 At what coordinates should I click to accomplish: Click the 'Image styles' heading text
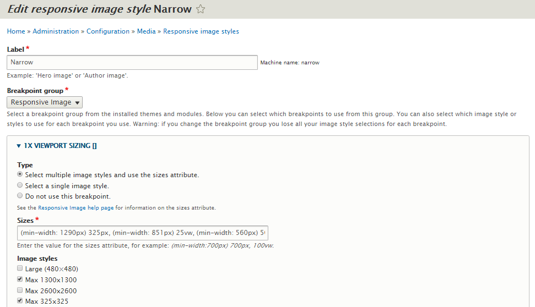click(x=37, y=259)
